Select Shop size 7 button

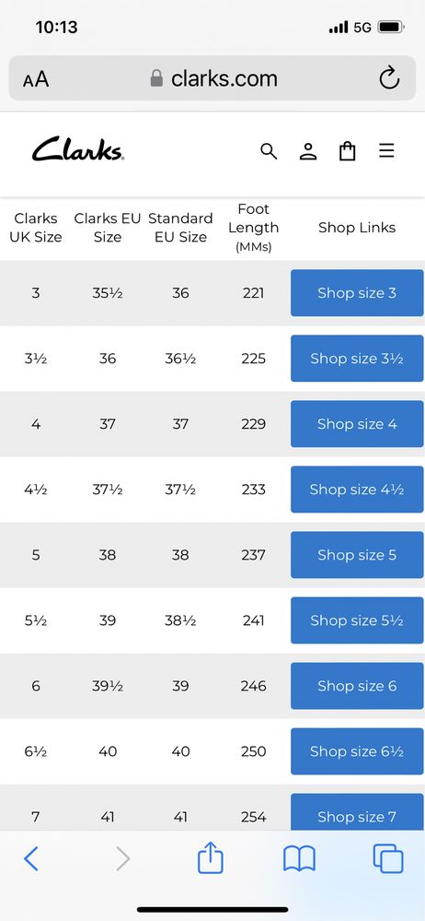(357, 813)
